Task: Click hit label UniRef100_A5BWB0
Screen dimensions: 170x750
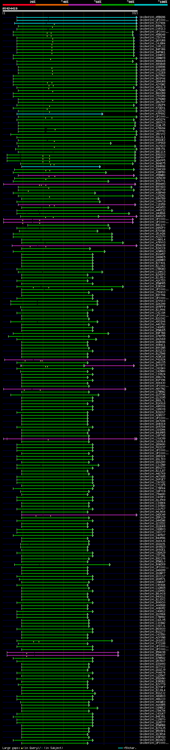Action: [x=152, y=175]
